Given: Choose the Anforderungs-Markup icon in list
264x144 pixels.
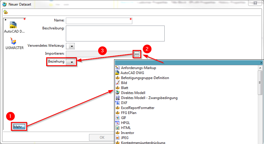Looking at the screenshot, I should [x=118, y=68].
